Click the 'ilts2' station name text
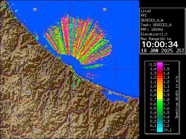 (x=146, y=11)
